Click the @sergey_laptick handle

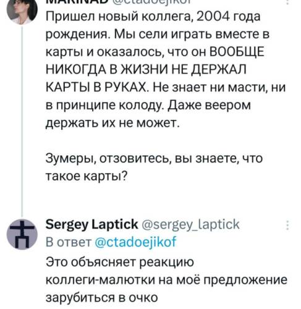pos(191,224)
